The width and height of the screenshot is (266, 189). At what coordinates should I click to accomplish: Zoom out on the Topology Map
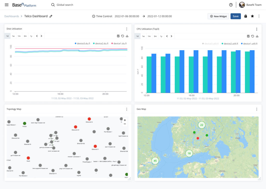[125, 124]
